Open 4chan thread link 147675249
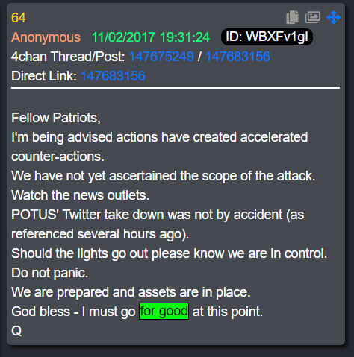354x357 pixels. point(161,57)
